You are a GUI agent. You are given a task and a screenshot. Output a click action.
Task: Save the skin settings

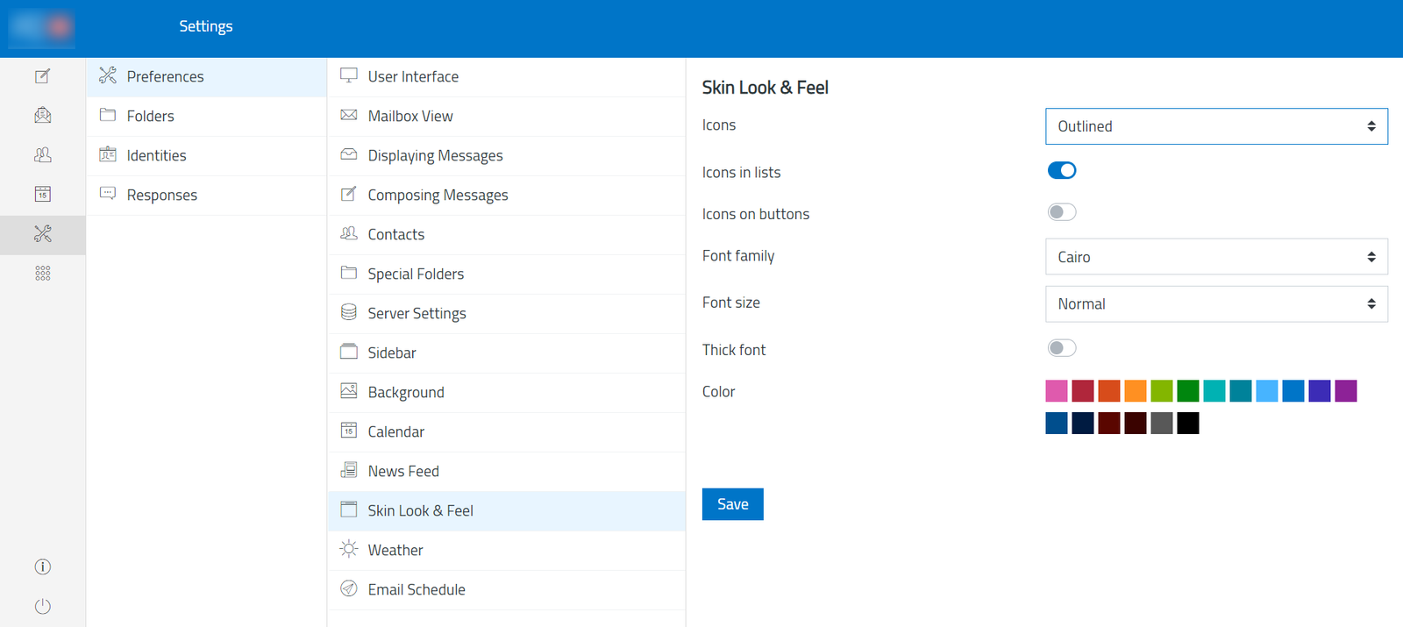click(733, 504)
